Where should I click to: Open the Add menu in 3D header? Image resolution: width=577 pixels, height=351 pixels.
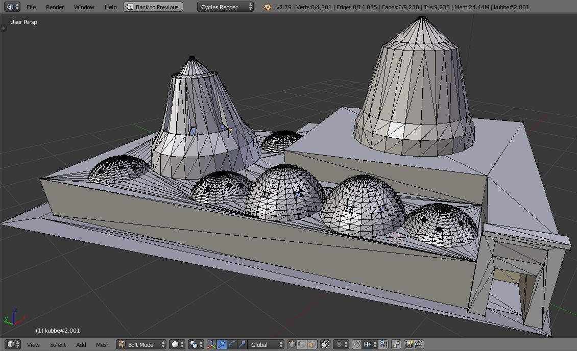81,345
